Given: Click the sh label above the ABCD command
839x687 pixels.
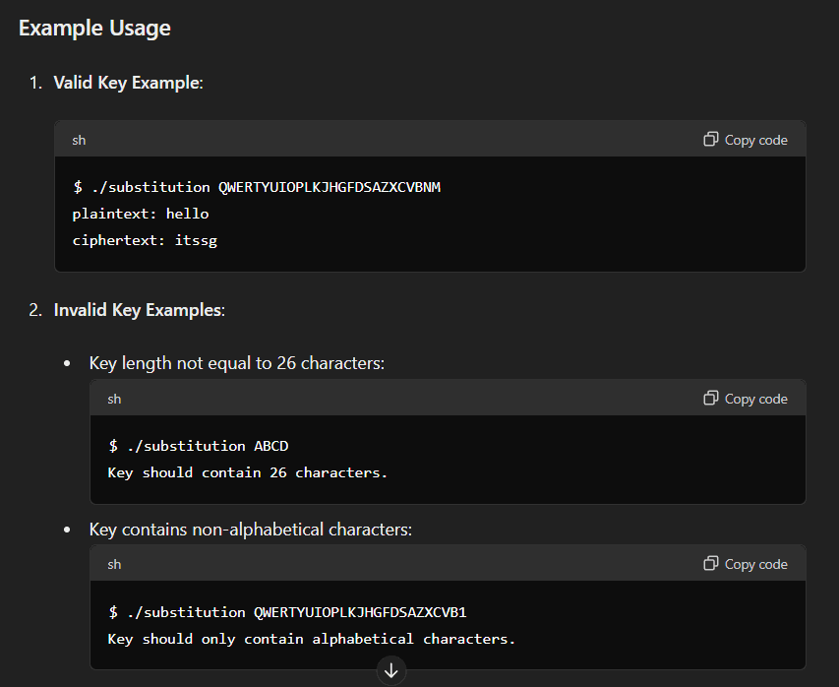Looking at the screenshot, I should click(x=114, y=400).
